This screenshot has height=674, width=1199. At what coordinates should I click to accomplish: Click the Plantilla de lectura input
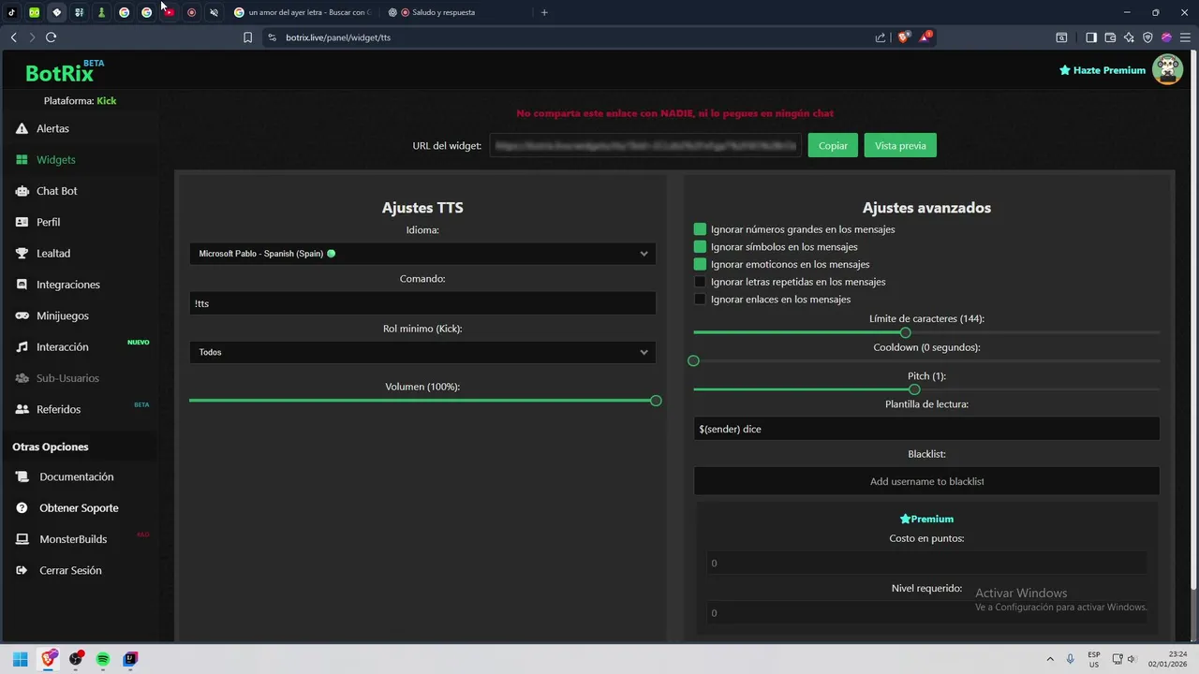[926, 429]
